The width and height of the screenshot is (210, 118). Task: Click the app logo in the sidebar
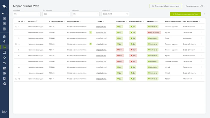click(4, 6)
